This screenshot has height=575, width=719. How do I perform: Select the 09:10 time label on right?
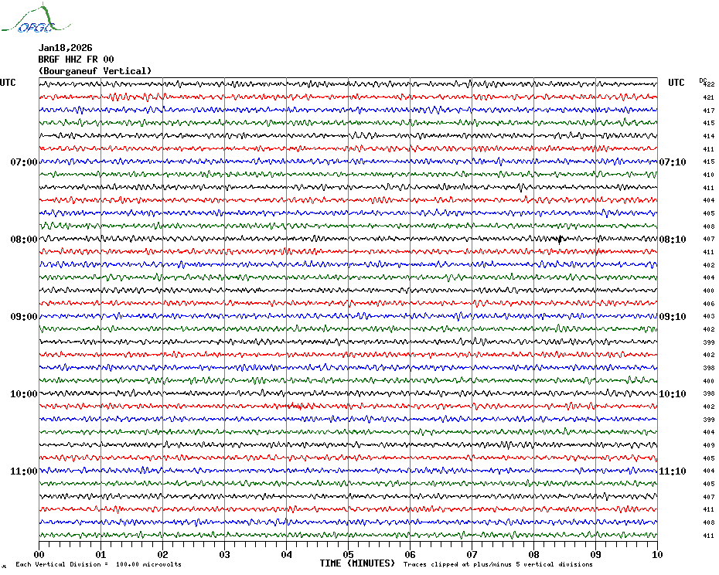pyautogui.click(x=673, y=317)
